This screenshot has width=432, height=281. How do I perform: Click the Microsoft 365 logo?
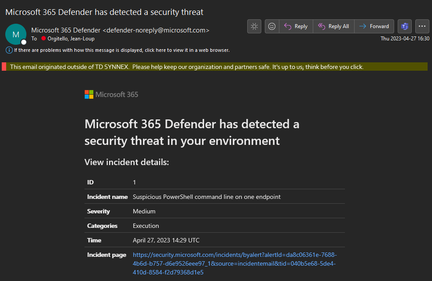click(x=111, y=94)
